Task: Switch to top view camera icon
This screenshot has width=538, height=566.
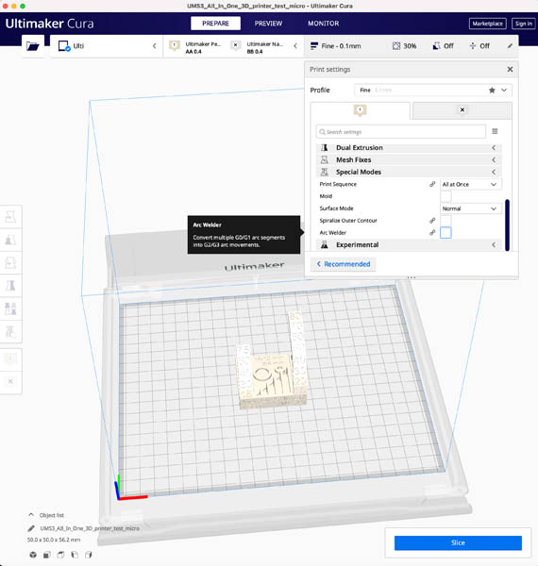Action: 60,555
